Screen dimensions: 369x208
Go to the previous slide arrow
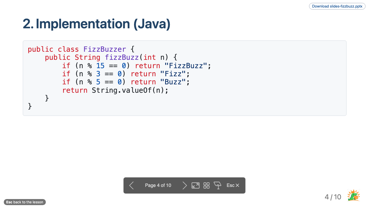131,185
